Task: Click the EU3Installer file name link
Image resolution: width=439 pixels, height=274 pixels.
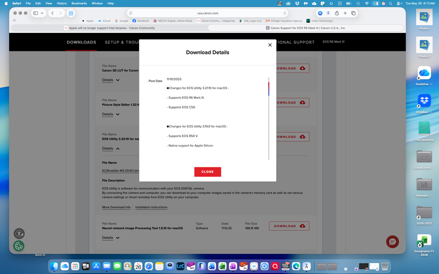Action: (121, 170)
